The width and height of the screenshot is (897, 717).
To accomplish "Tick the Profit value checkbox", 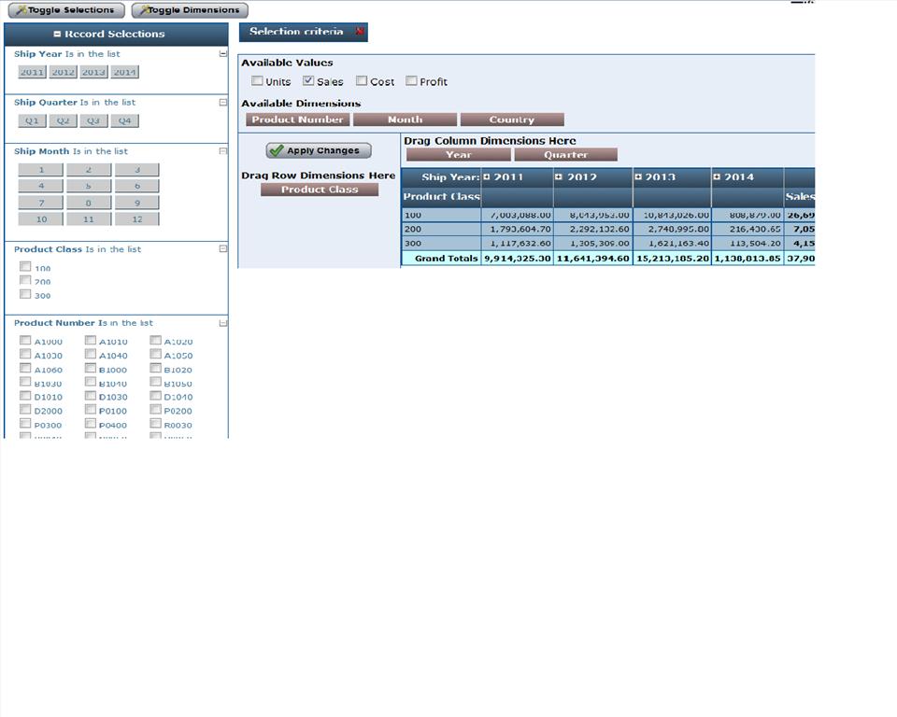I will (x=411, y=81).
